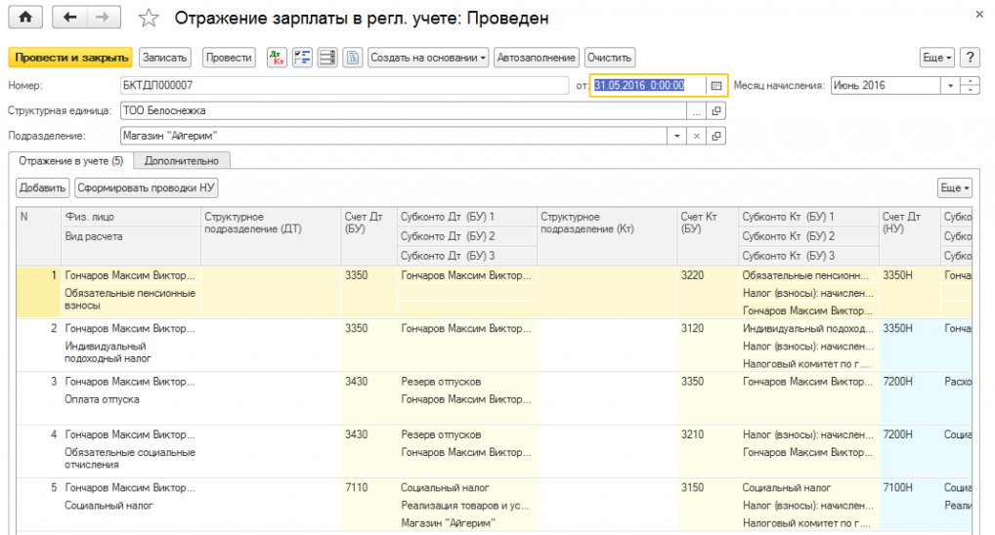Open Дт/Кт postings view icon
The height and width of the screenshot is (535, 995).
click(276, 58)
